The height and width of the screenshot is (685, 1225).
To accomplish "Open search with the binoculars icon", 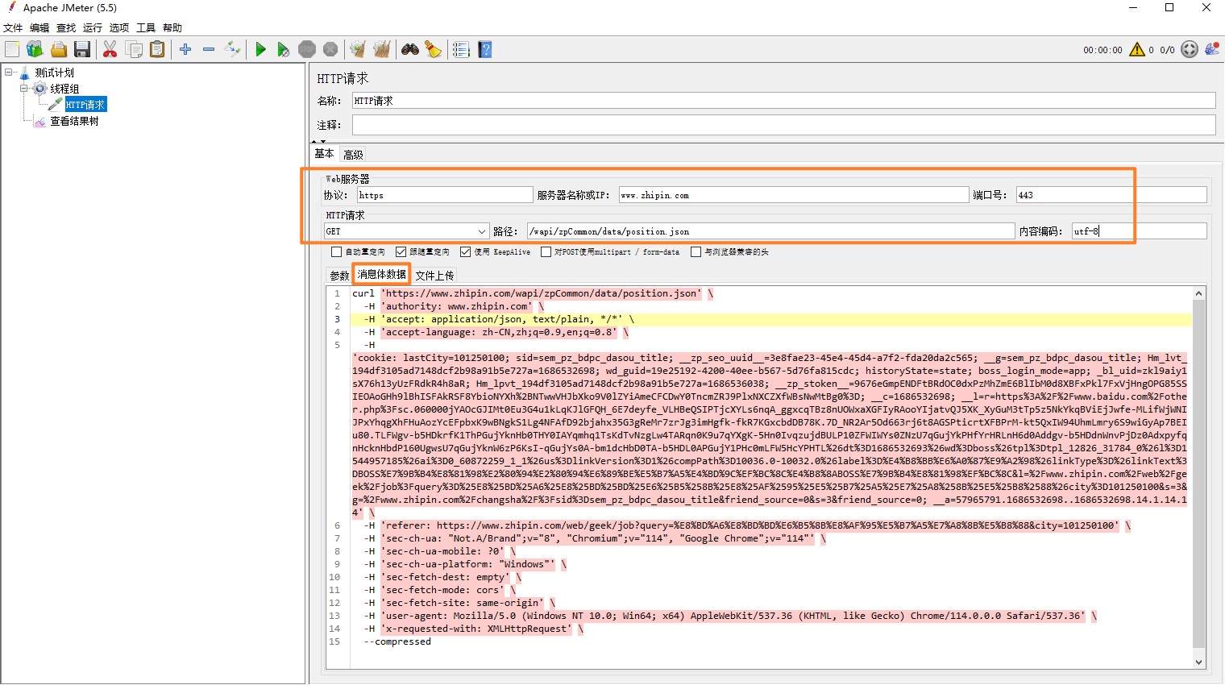I will pos(410,49).
